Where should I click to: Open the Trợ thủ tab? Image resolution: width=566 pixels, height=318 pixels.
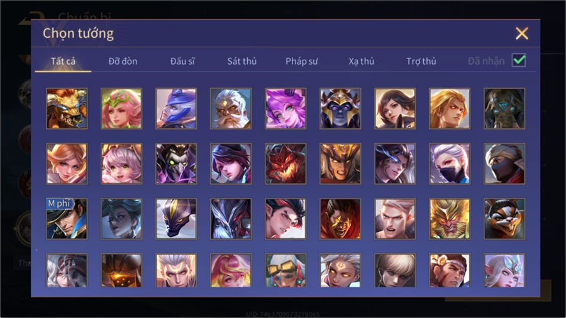[421, 62]
